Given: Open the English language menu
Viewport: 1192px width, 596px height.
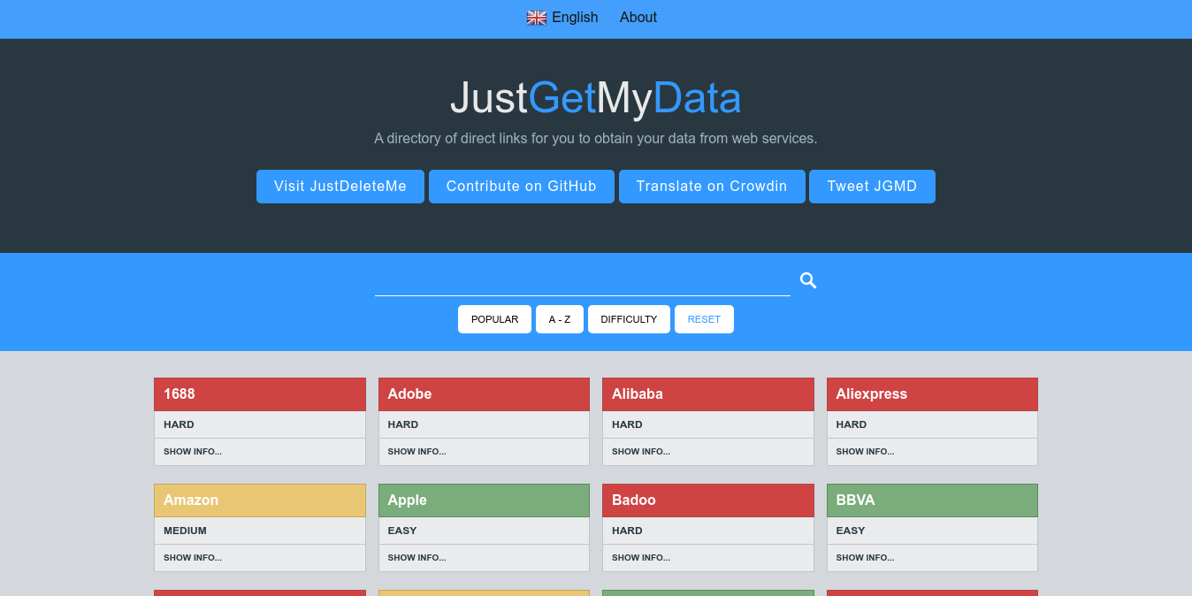Looking at the screenshot, I should pos(575,17).
